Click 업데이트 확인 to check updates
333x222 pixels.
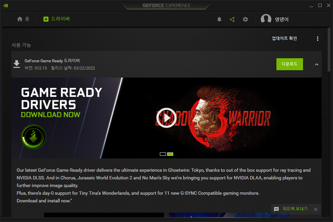click(x=284, y=38)
